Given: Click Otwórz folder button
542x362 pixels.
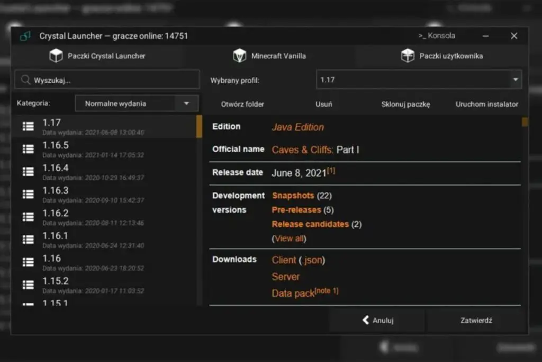Looking at the screenshot, I should (x=242, y=104).
